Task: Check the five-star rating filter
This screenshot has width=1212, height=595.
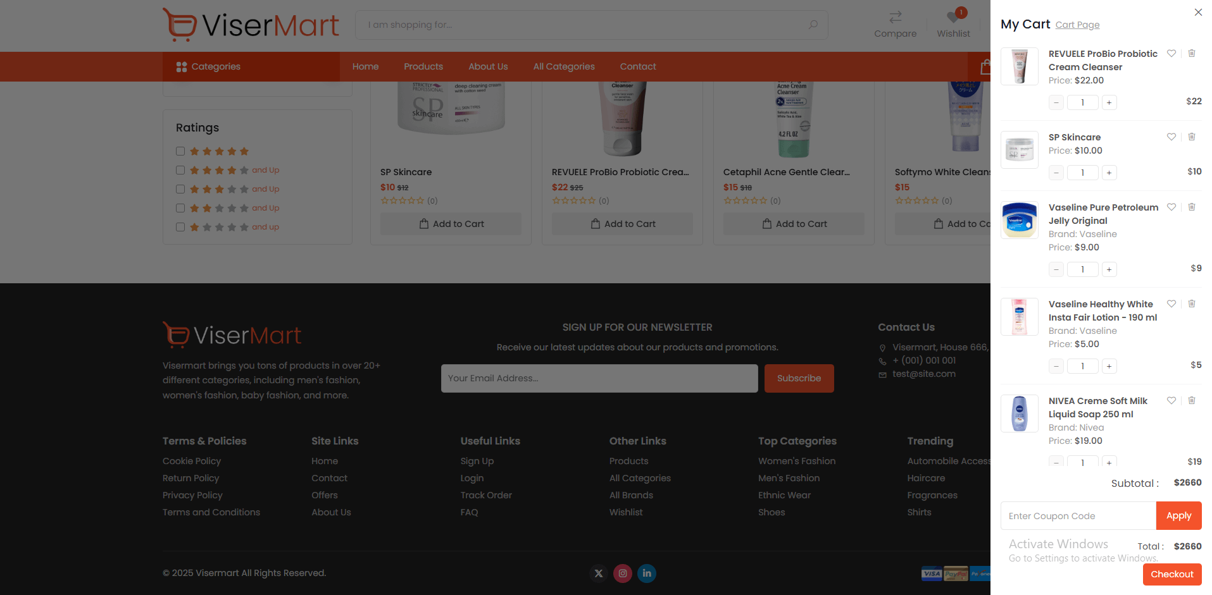Action: [x=180, y=151]
